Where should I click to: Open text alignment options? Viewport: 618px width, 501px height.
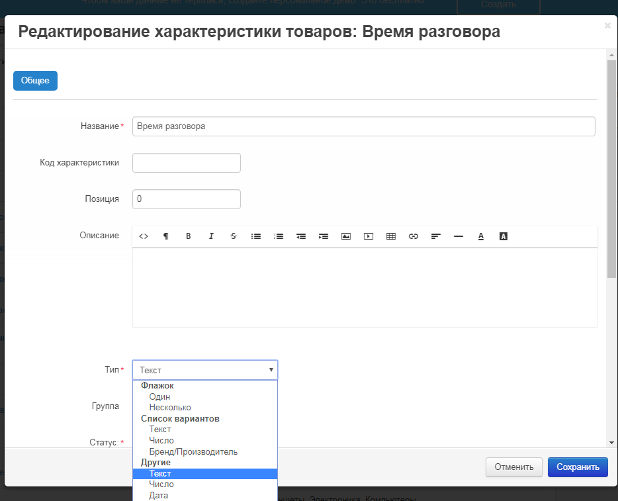click(x=436, y=236)
